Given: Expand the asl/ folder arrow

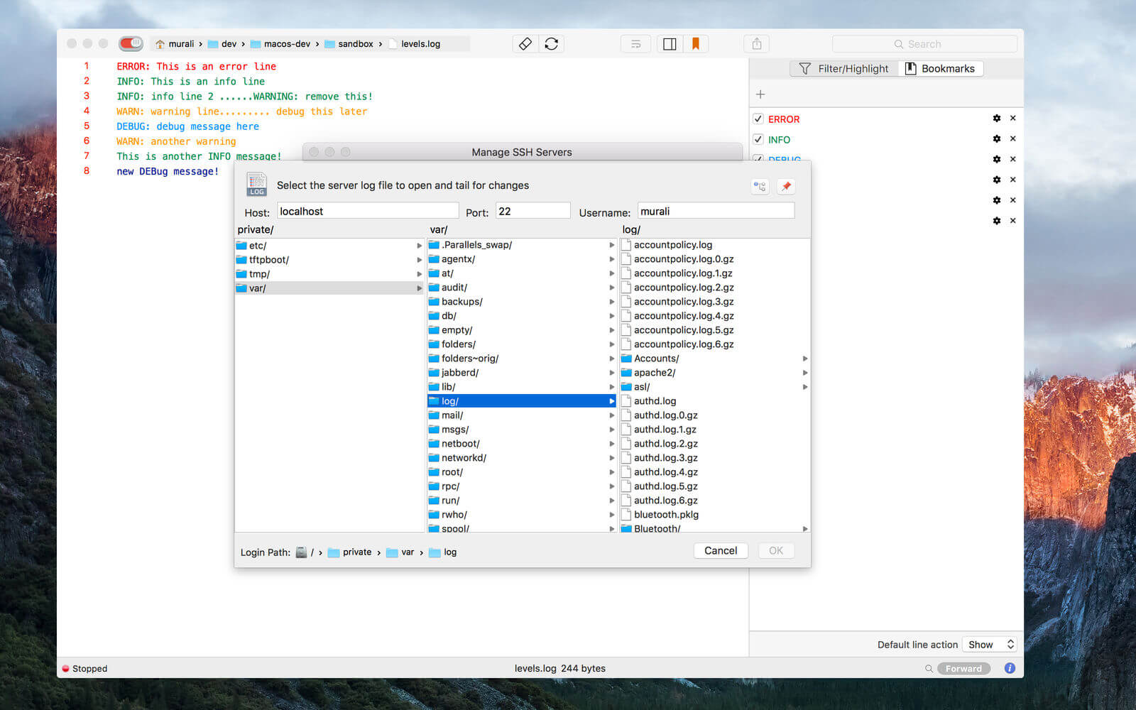Looking at the screenshot, I should click(x=805, y=387).
